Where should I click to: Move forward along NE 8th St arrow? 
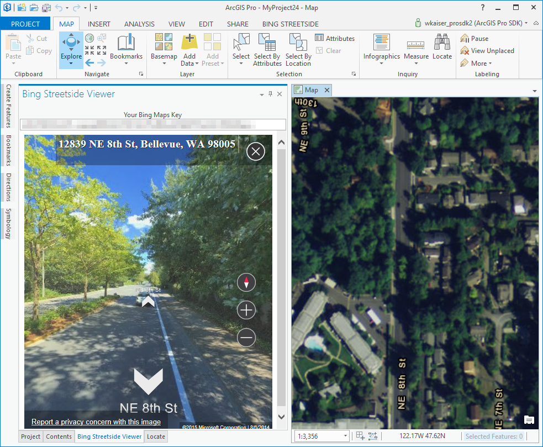(x=148, y=301)
